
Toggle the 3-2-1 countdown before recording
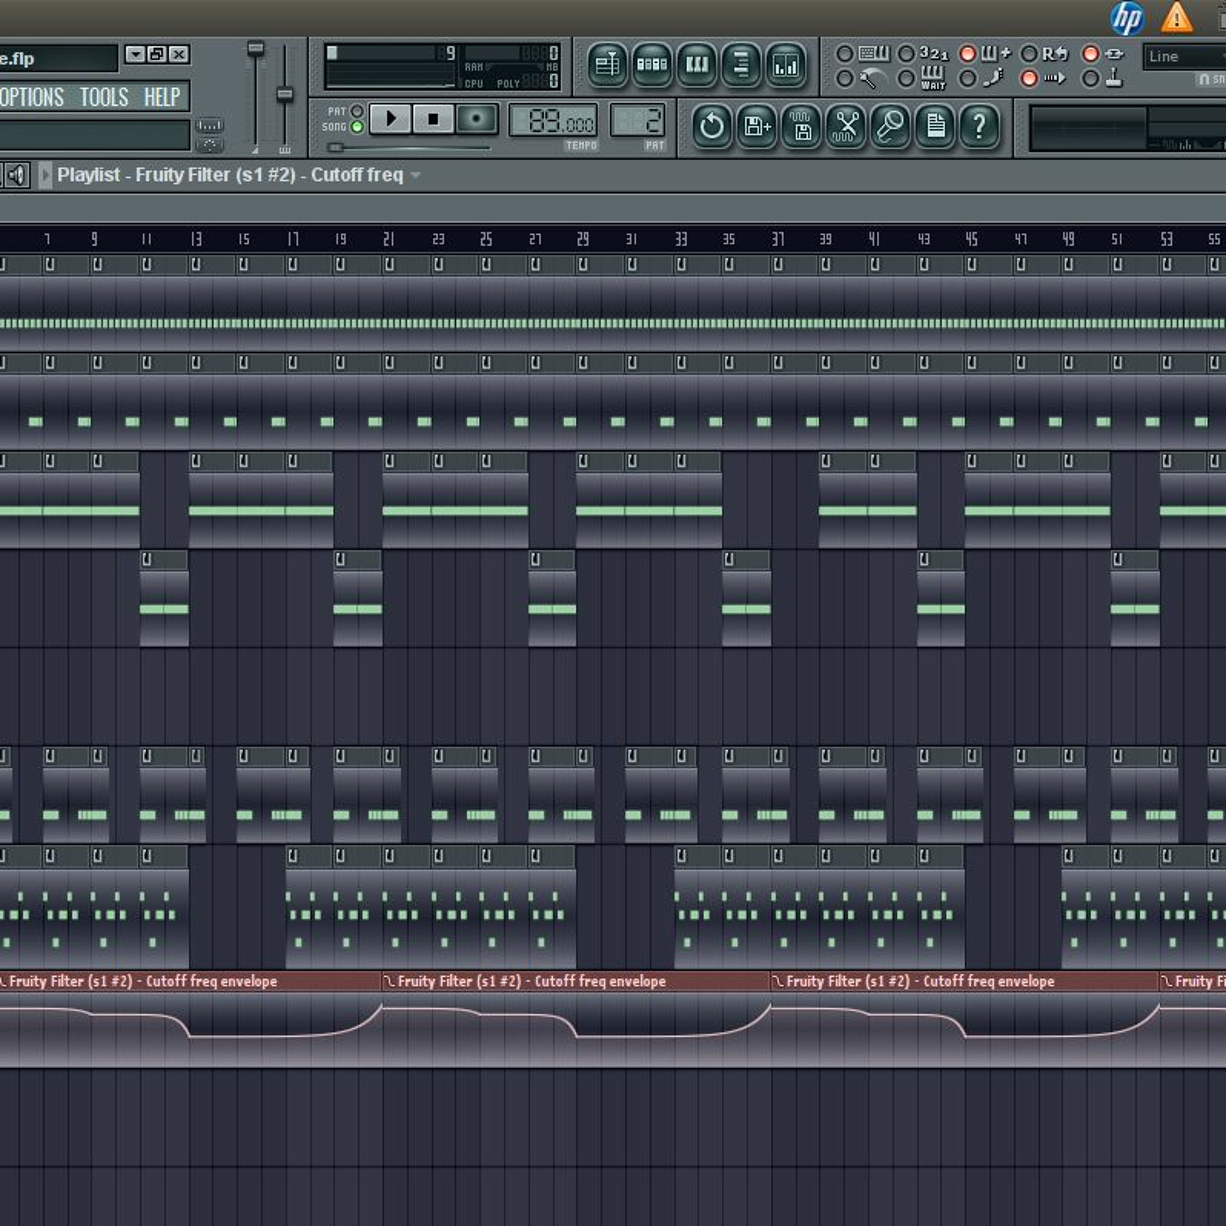tap(906, 54)
